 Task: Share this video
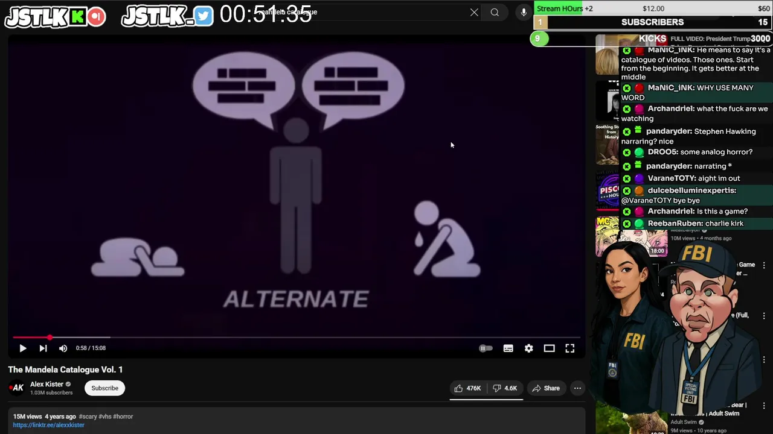pos(546,388)
